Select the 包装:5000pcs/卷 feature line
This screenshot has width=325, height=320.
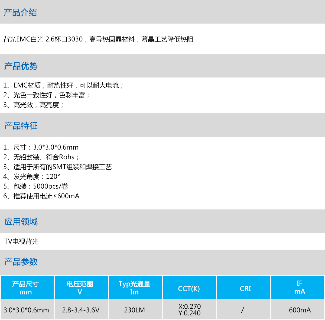click(x=36, y=186)
